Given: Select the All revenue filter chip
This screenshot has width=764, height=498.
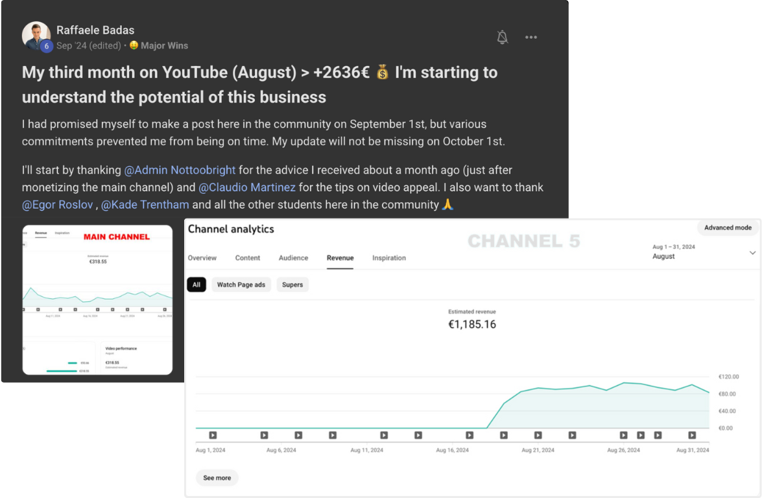Looking at the screenshot, I should (x=197, y=285).
